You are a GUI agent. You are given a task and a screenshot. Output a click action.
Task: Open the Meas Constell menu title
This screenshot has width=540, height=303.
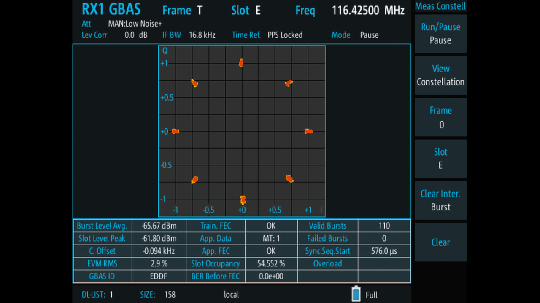point(440,6)
